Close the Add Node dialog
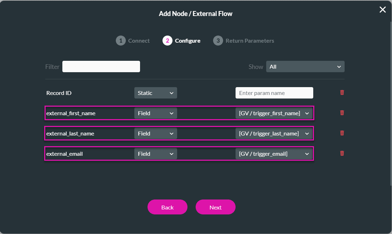 (x=382, y=10)
